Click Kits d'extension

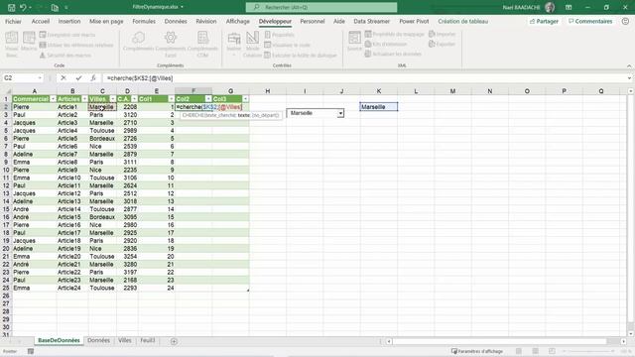coord(386,44)
